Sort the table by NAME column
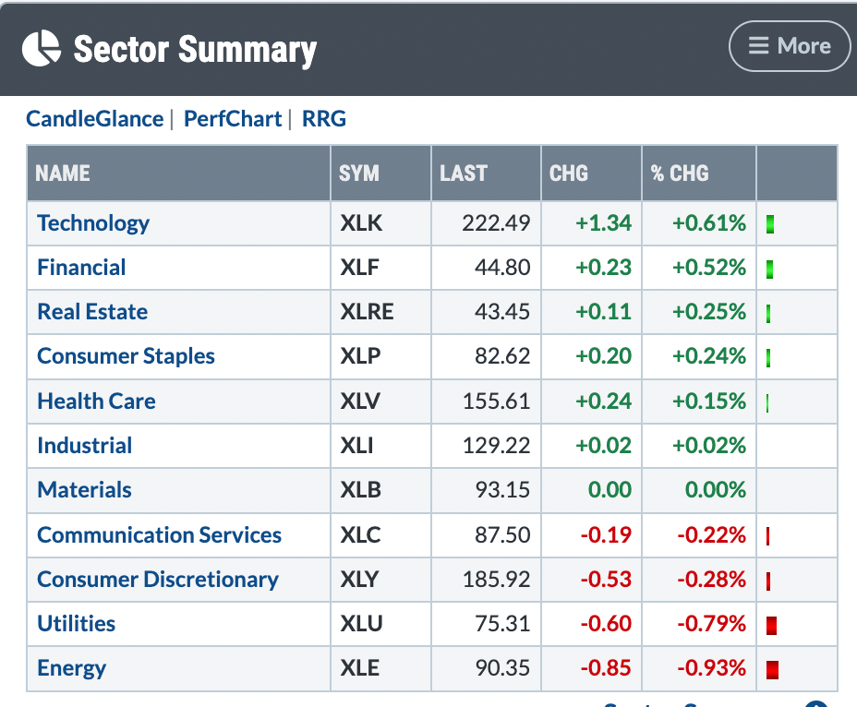 (63, 174)
